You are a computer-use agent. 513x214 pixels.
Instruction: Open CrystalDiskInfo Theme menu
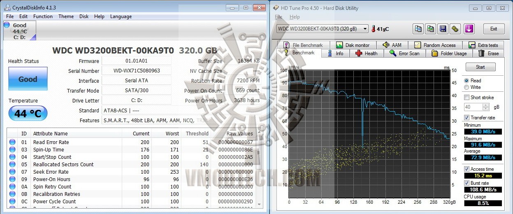66,16
